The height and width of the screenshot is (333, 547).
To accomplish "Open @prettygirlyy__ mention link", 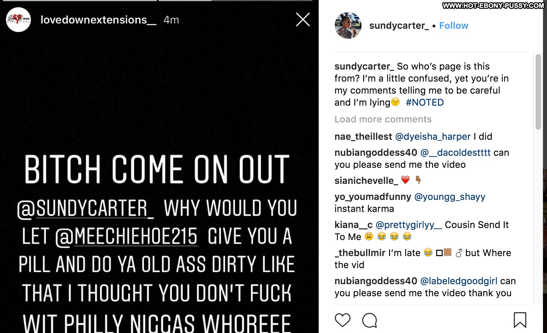I will [x=408, y=225].
